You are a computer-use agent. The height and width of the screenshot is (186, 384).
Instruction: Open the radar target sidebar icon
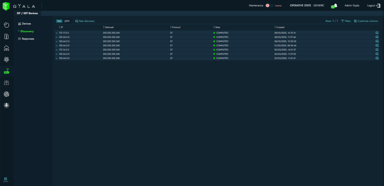(x=6, y=94)
